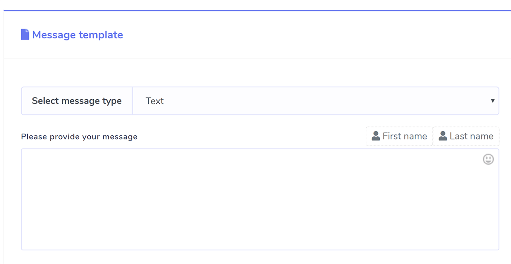Click the Message template heading
Screen dimensions: 511x264
(78, 35)
